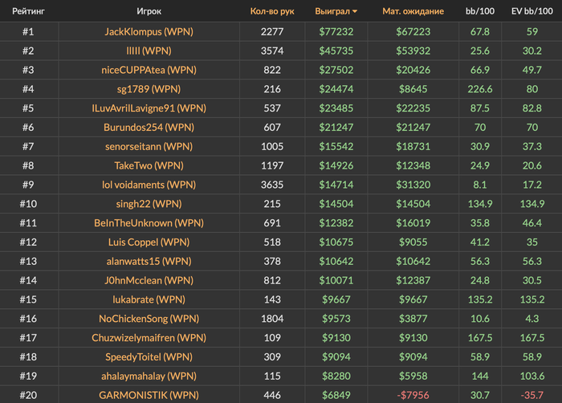The height and width of the screenshot is (403, 562).
Task: Open JackKlompus (WPN) player profile
Action: [149, 31]
